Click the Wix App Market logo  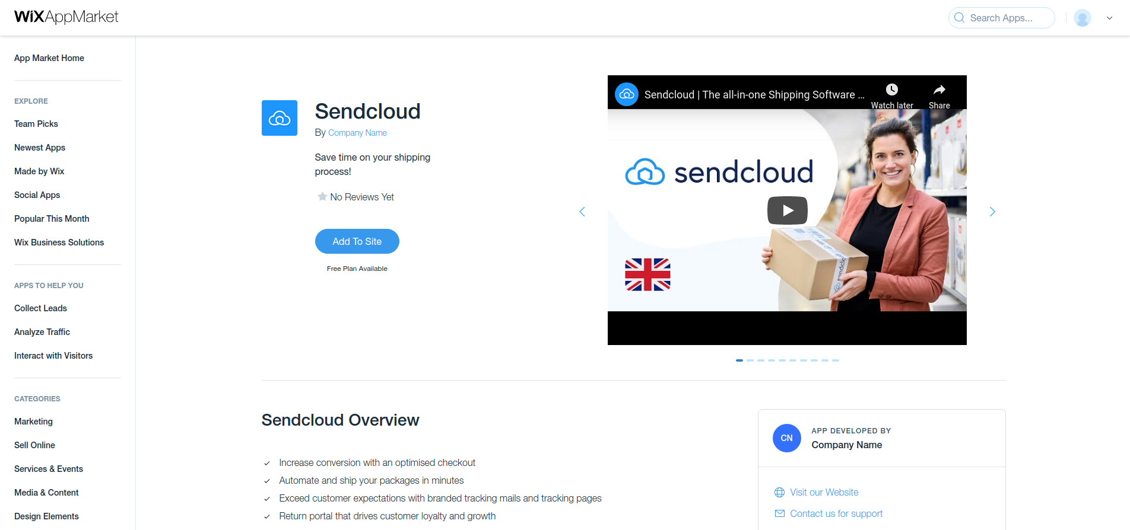click(66, 17)
